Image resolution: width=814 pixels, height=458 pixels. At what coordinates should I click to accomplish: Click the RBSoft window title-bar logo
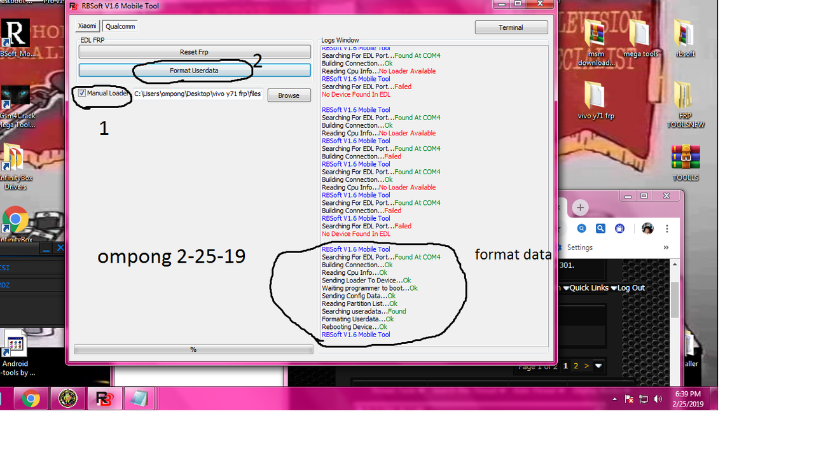point(74,6)
